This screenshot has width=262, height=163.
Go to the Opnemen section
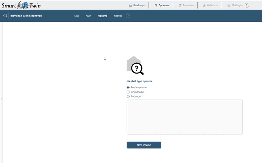pyautogui.click(x=162, y=5)
